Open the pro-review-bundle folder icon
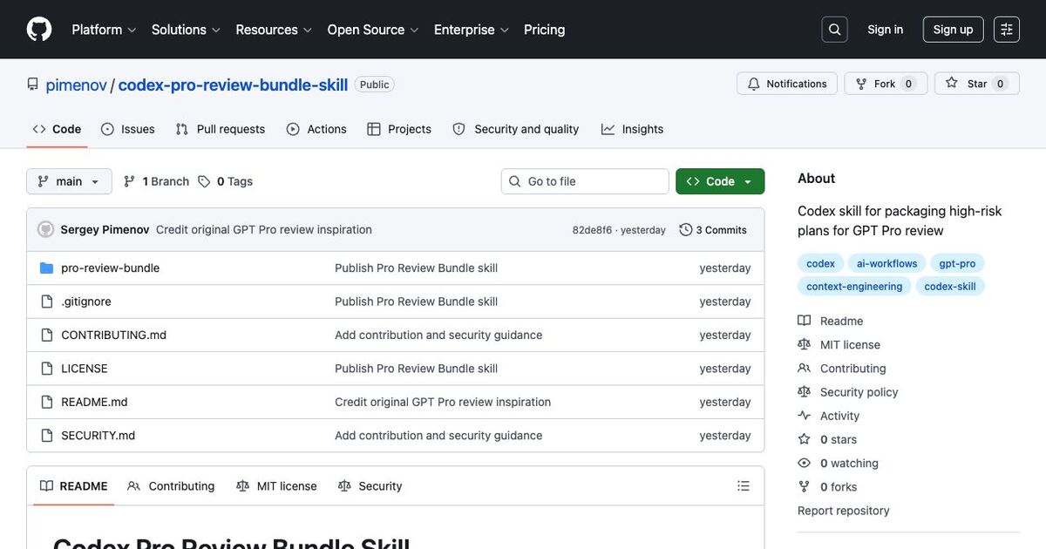The width and height of the screenshot is (1046, 549). [47, 268]
